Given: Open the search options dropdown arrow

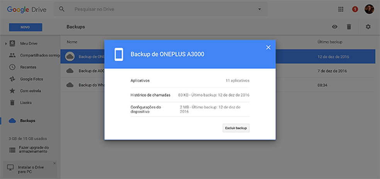Looking at the screenshot, I should click(x=260, y=9).
